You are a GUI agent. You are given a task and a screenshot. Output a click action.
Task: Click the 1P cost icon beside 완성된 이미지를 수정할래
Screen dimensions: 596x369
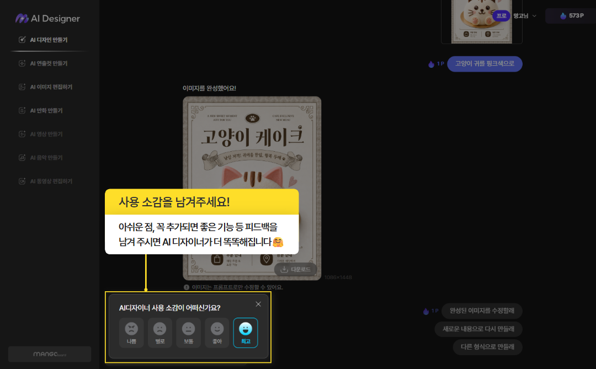(x=426, y=311)
